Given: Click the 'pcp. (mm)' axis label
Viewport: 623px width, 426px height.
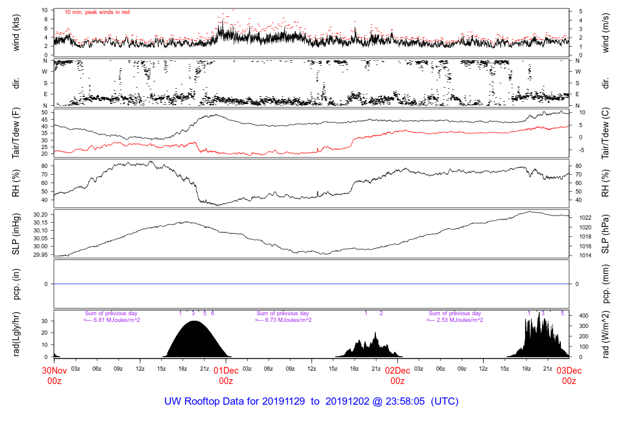Looking at the screenshot, I should click(605, 284).
